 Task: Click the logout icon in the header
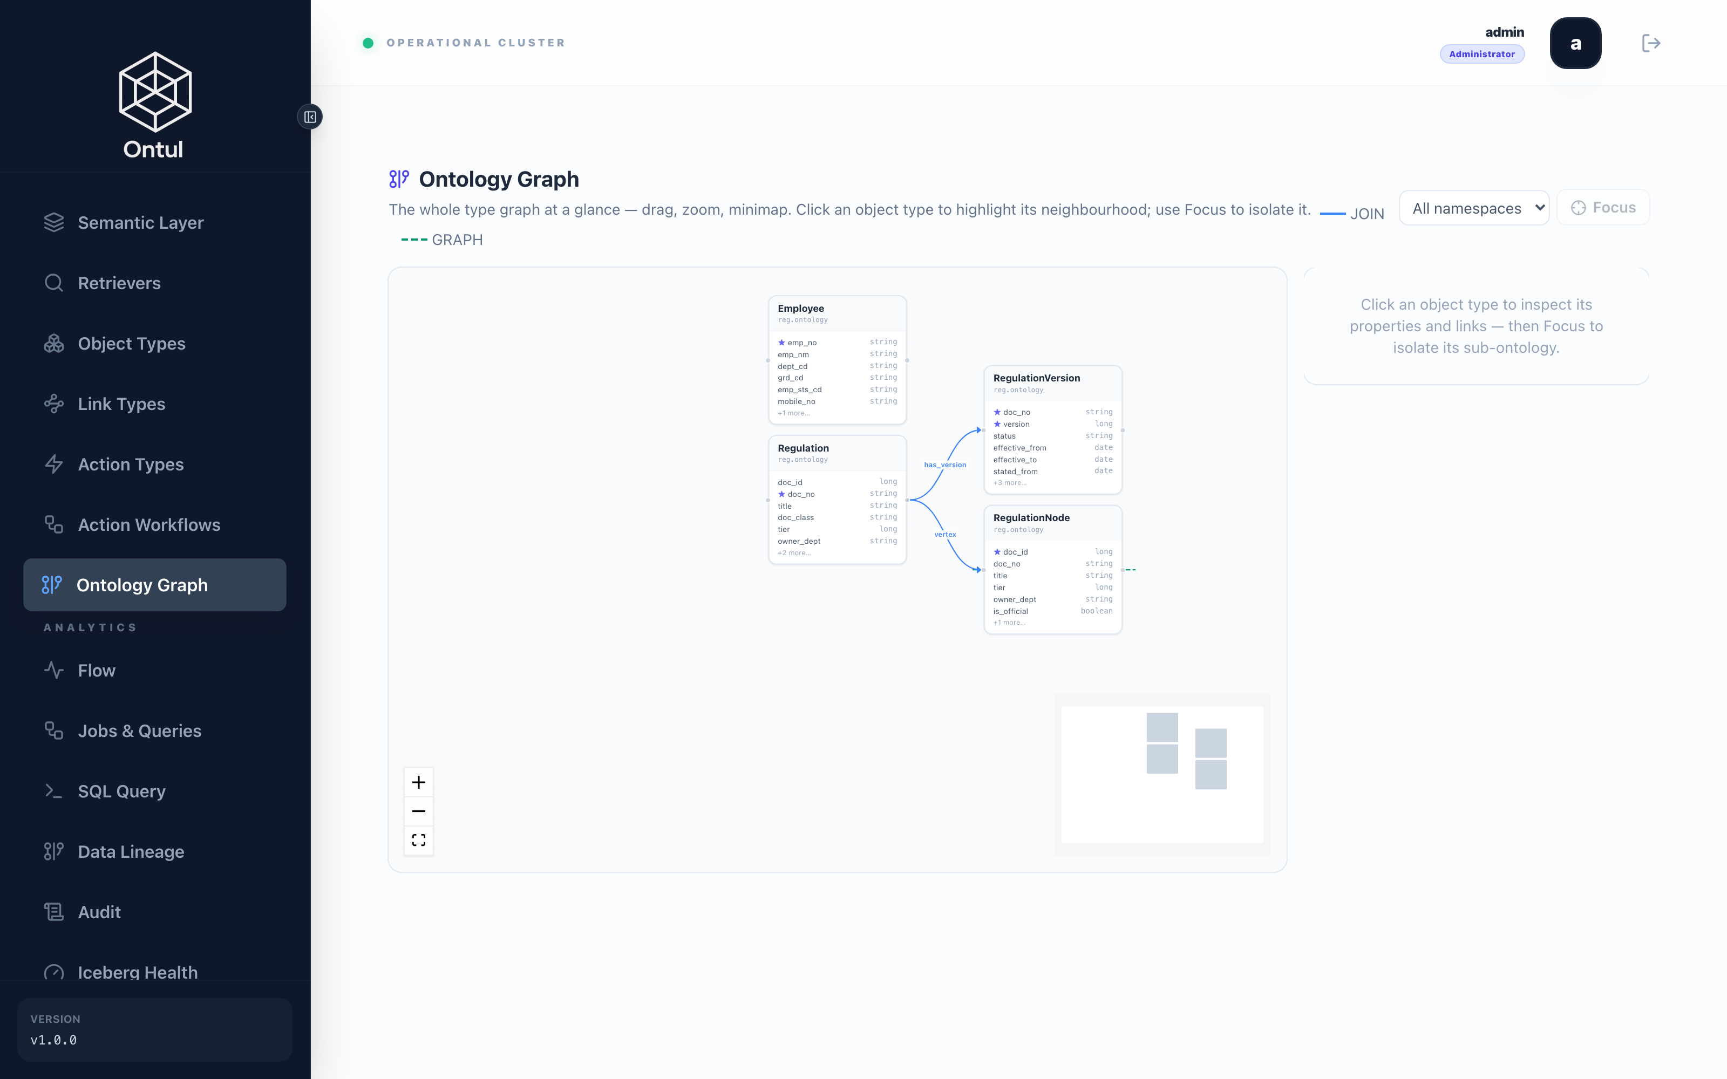pyautogui.click(x=1651, y=43)
